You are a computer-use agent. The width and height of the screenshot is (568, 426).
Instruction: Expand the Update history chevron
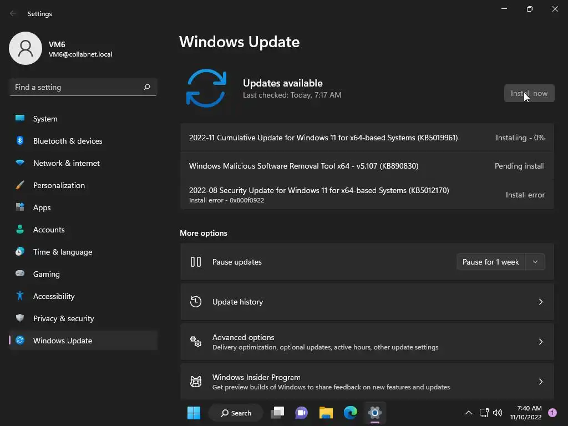[x=540, y=301]
